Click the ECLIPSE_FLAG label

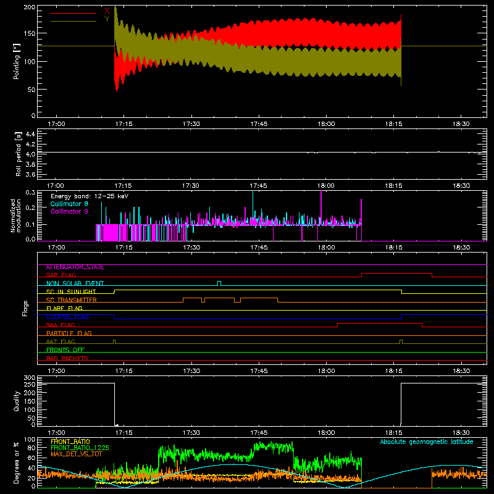(67, 317)
